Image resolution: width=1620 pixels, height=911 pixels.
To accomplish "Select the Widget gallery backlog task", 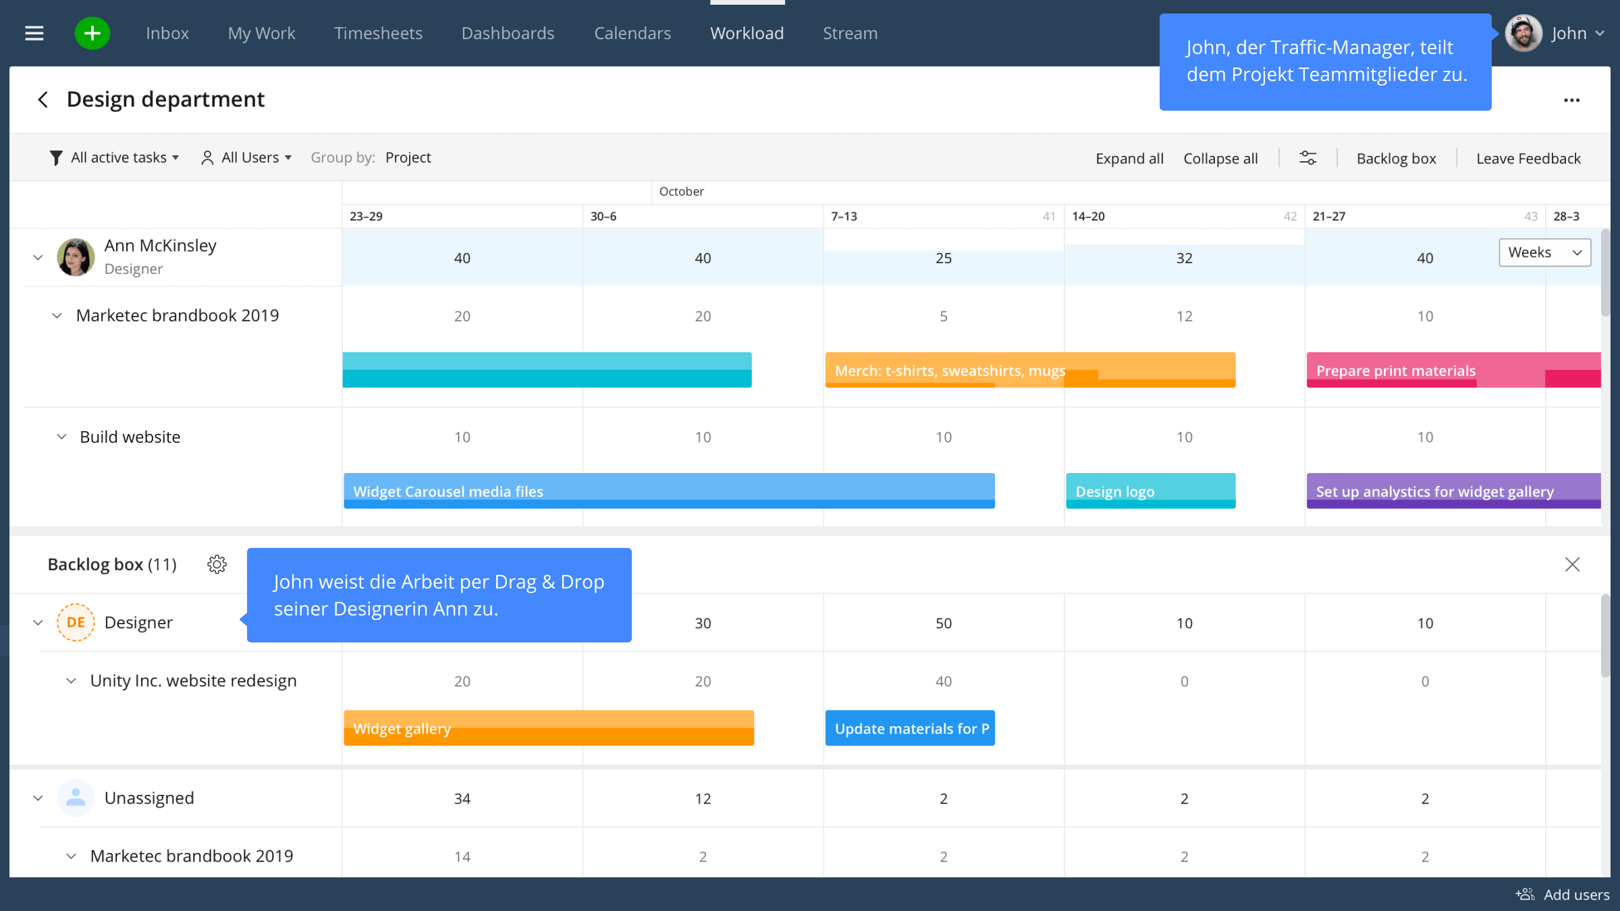I will pyautogui.click(x=549, y=727).
